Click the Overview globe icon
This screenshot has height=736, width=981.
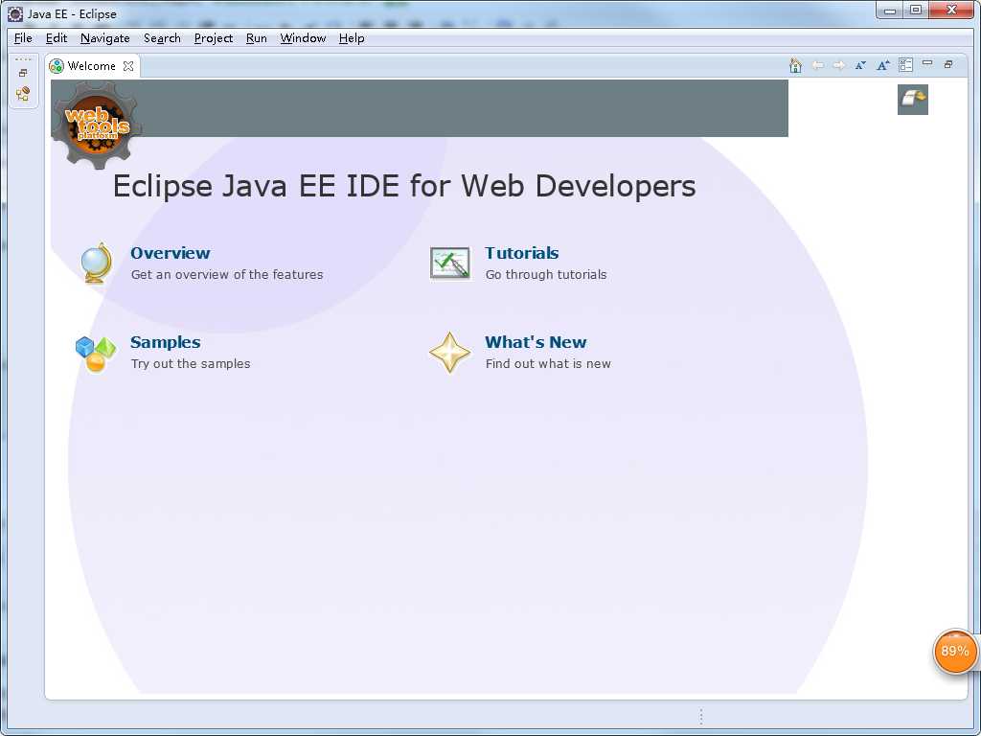(x=96, y=264)
